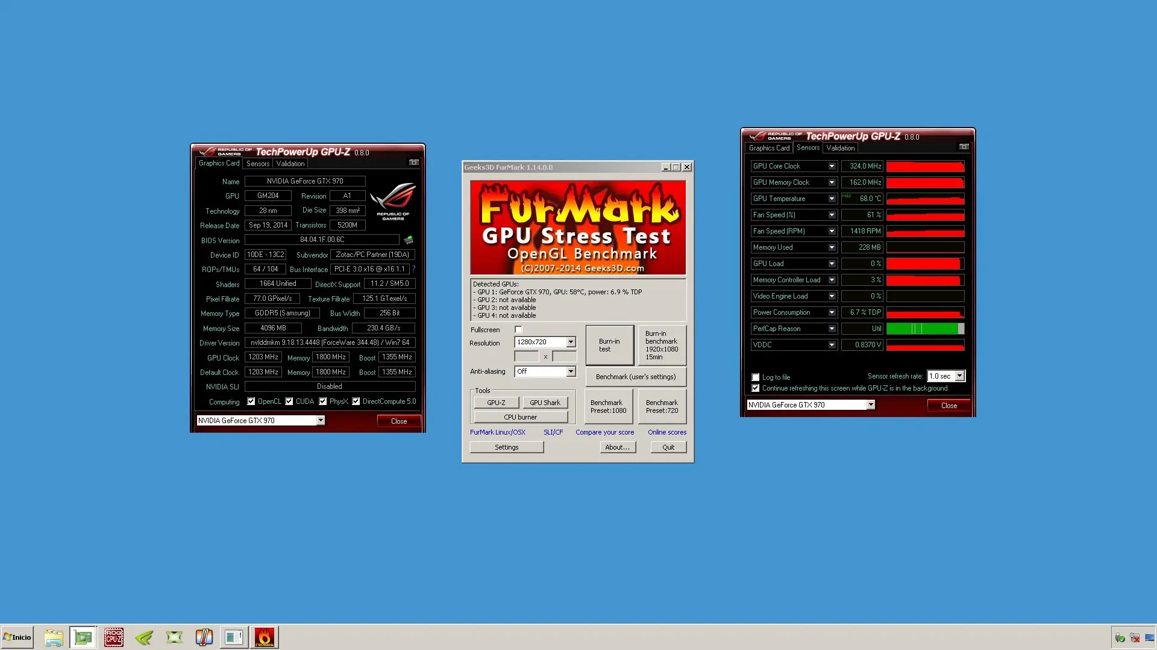Viewport: 1157px width, 650px height.
Task: Open the FurMark Resolution dropdown
Action: click(x=571, y=342)
